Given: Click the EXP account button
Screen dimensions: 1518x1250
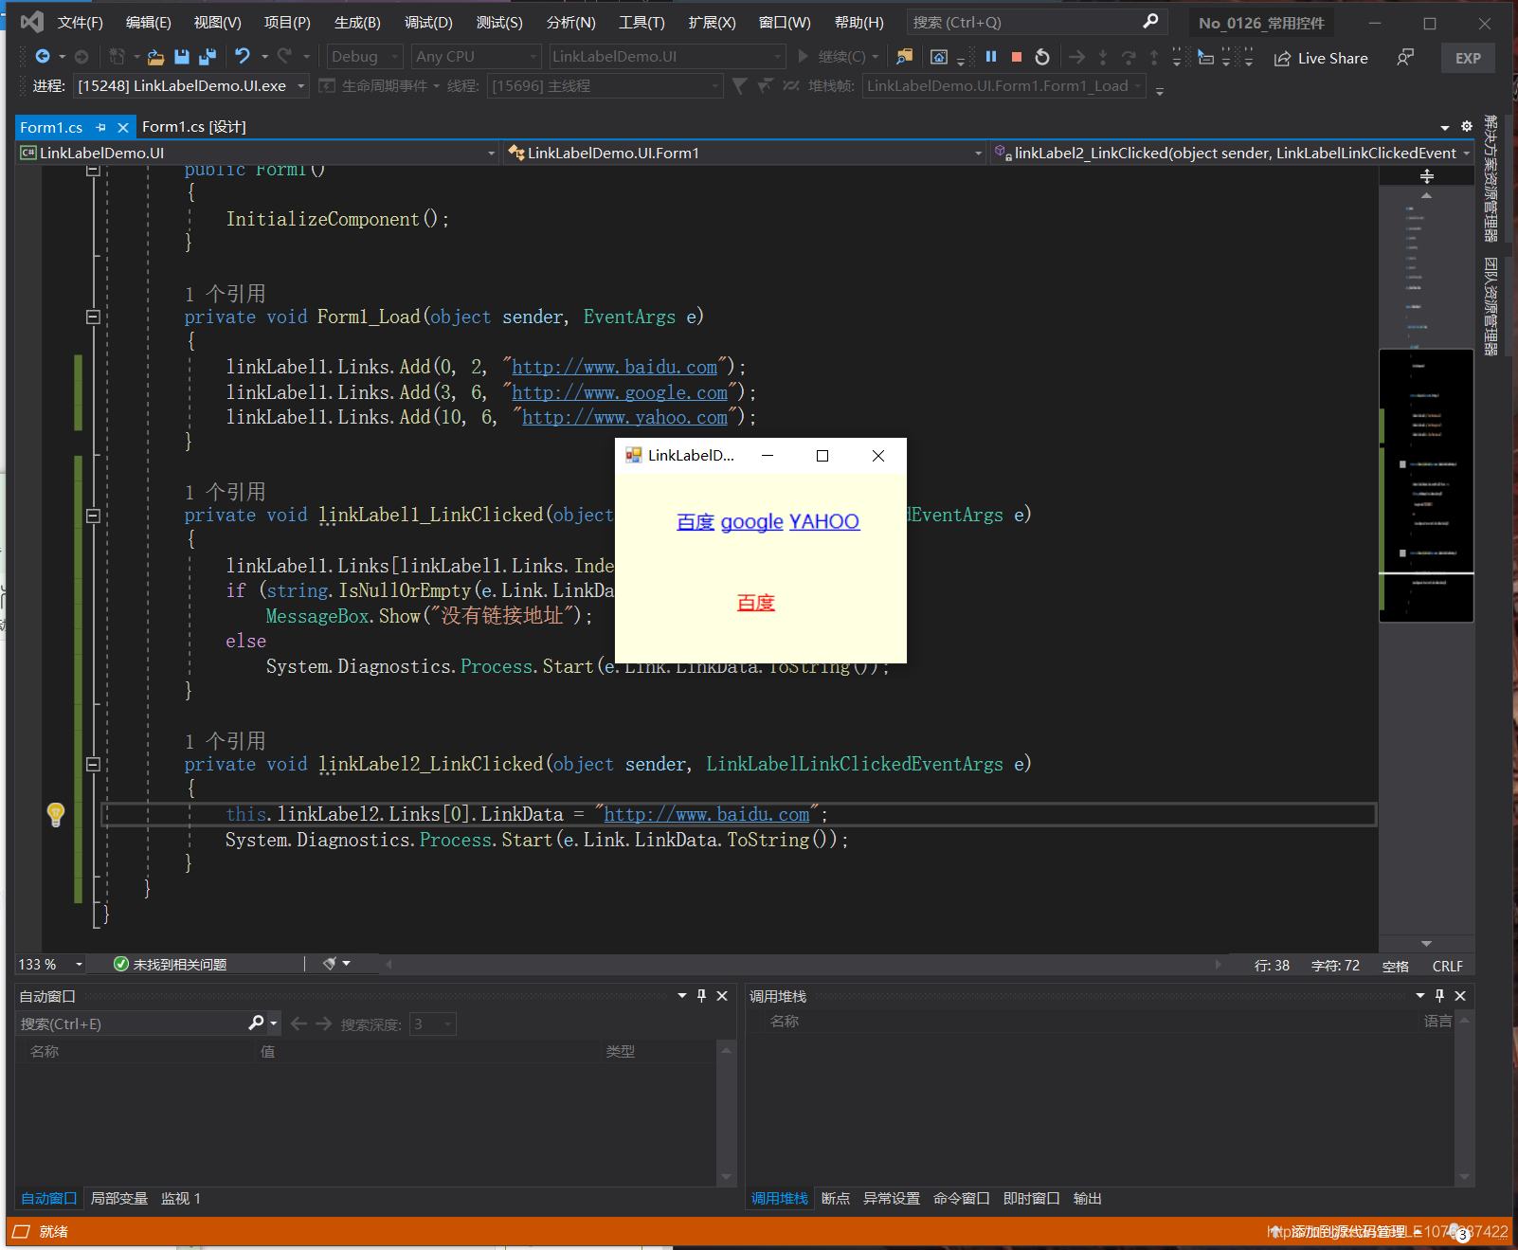Looking at the screenshot, I should (x=1467, y=57).
